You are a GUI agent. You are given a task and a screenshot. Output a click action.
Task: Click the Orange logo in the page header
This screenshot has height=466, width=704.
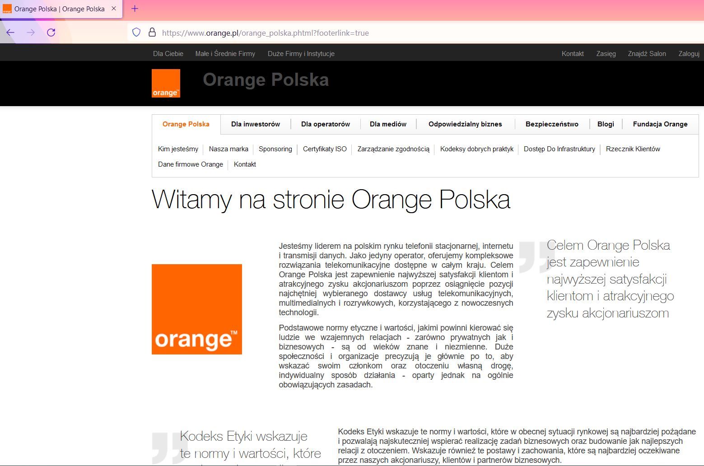(x=165, y=83)
